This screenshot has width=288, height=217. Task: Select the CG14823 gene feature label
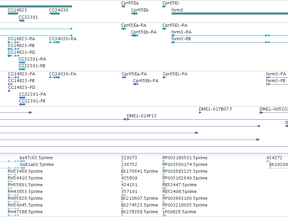[17, 10]
